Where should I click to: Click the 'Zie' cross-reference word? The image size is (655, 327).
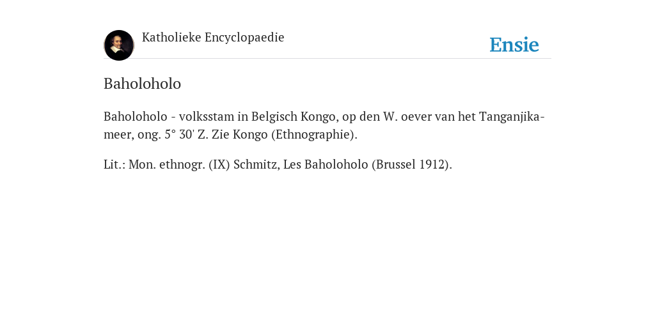click(x=221, y=135)
